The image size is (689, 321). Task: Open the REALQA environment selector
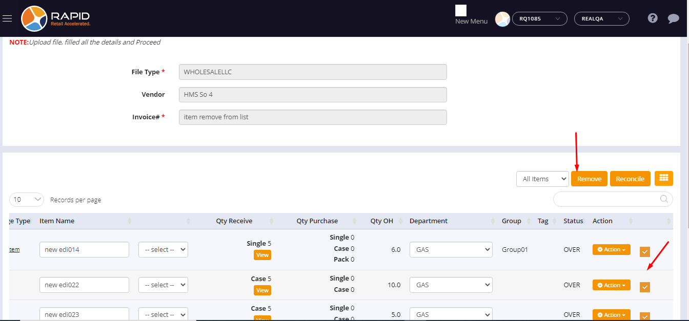click(x=601, y=19)
